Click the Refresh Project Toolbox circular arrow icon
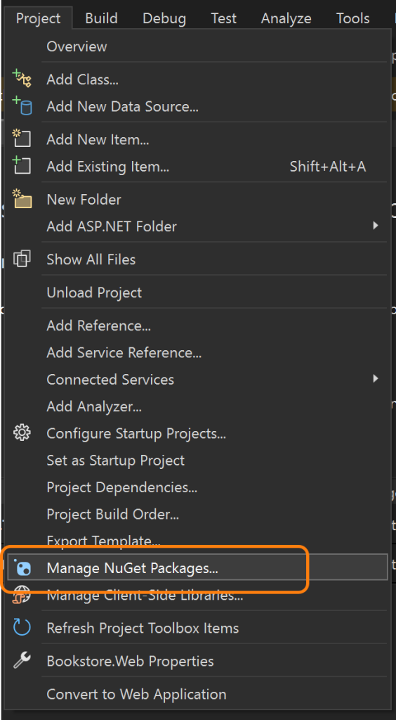Screen dimensions: 396x720 pyautogui.click(x=22, y=628)
